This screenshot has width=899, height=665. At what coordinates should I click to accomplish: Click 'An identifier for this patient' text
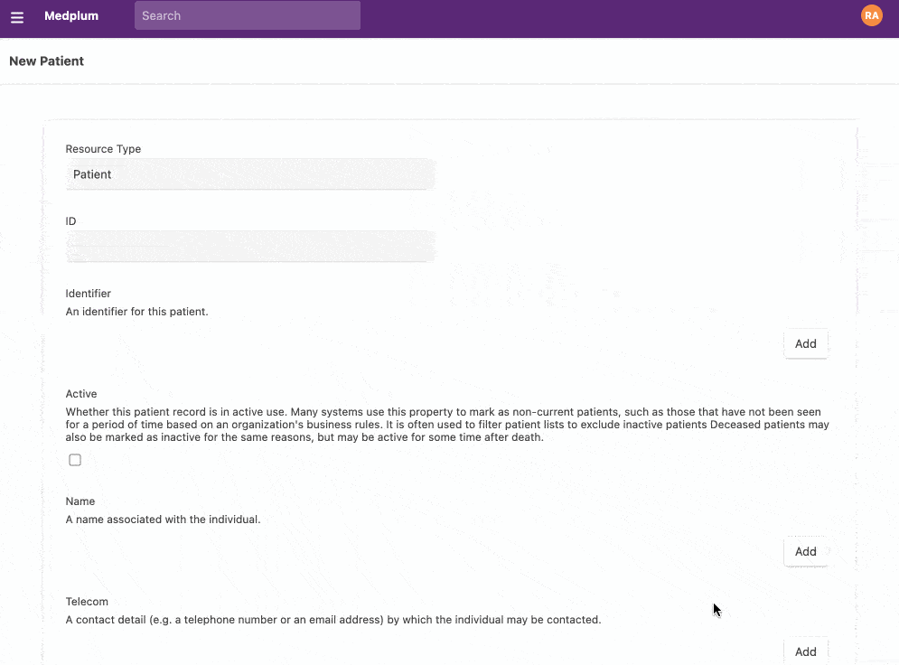(137, 312)
